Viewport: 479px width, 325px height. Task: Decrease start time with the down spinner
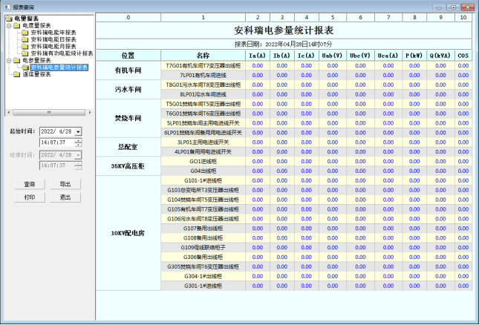[x=78, y=145]
